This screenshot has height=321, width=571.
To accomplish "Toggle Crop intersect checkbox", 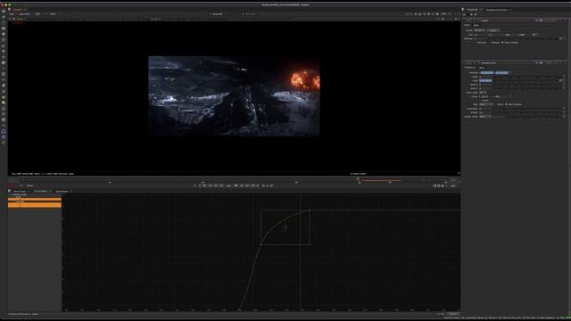I will click(489, 42).
